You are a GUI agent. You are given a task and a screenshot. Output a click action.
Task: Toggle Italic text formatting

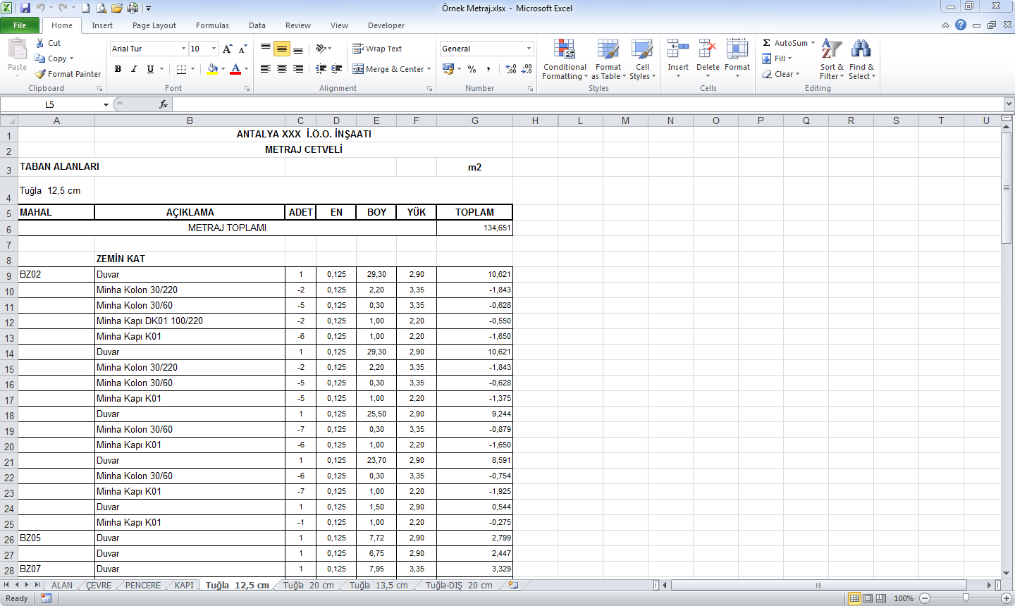point(134,69)
